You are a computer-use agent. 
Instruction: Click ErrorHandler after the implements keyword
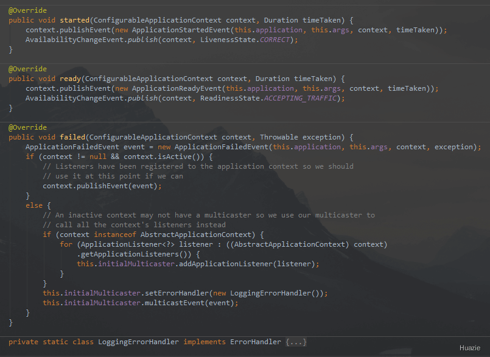pyautogui.click(x=256, y=342)
